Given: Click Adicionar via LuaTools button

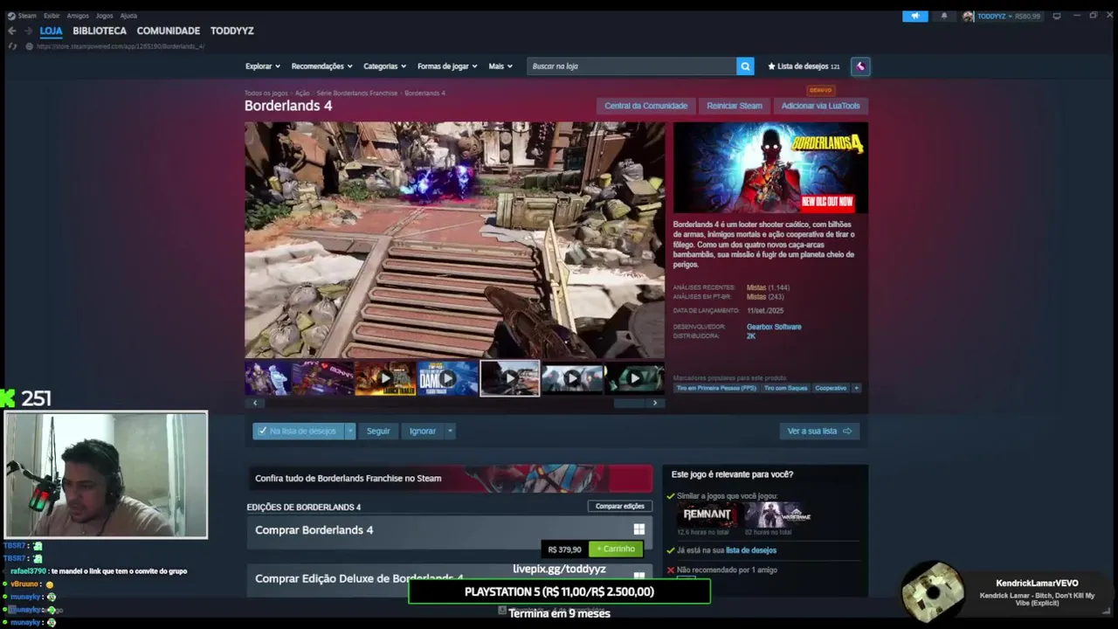Looking at the screenshot, I should coord(820,106).
